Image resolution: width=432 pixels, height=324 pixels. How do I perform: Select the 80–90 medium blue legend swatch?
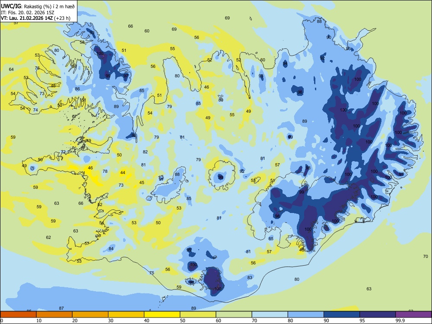305,314
